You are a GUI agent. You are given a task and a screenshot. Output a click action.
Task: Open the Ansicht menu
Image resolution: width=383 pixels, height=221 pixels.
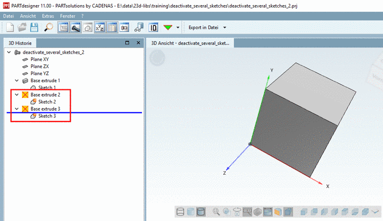click(x=28, y=16)
